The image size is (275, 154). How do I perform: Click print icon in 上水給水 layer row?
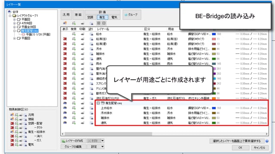coord(82,108)
